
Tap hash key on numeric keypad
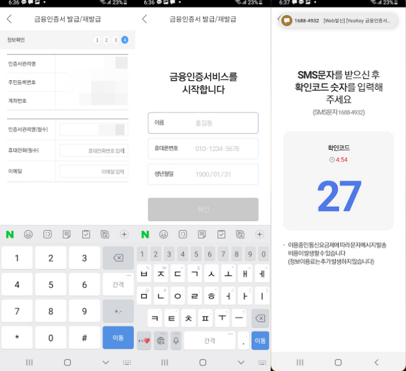(84, 338)
